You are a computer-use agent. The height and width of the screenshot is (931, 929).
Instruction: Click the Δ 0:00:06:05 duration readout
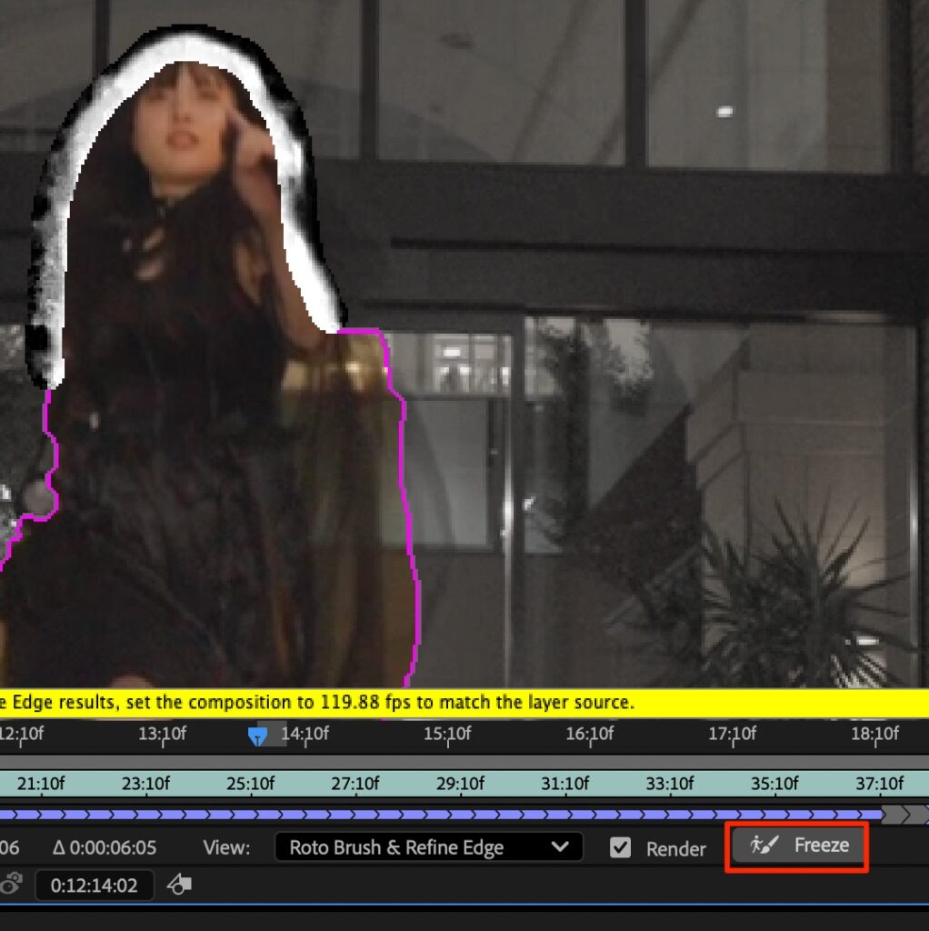pyautogui.click(x=105, y=848)
